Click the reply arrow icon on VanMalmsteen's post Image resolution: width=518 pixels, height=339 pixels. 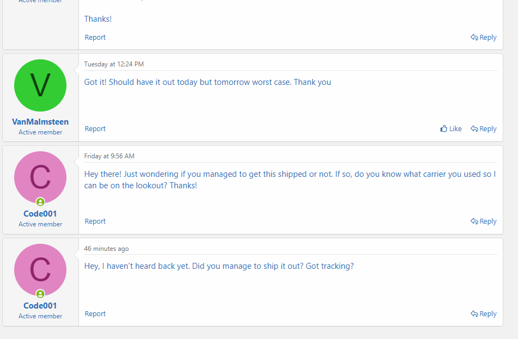[474, 129]
